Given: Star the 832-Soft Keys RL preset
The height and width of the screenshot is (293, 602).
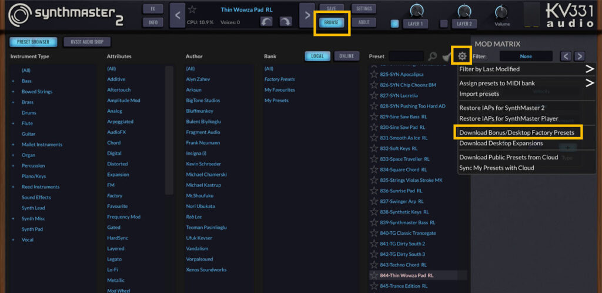Looking at the screenshot, I should pos(374,148).
